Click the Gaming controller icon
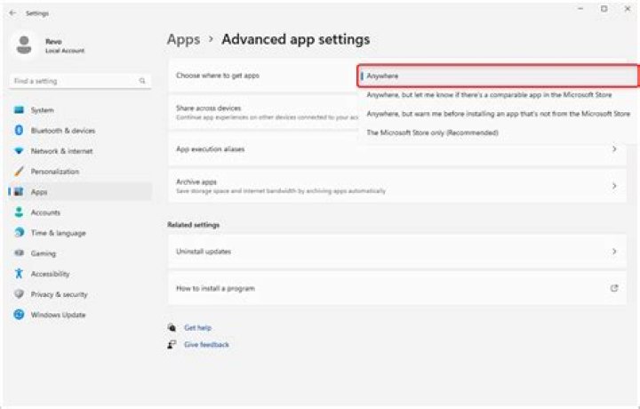 18,253
